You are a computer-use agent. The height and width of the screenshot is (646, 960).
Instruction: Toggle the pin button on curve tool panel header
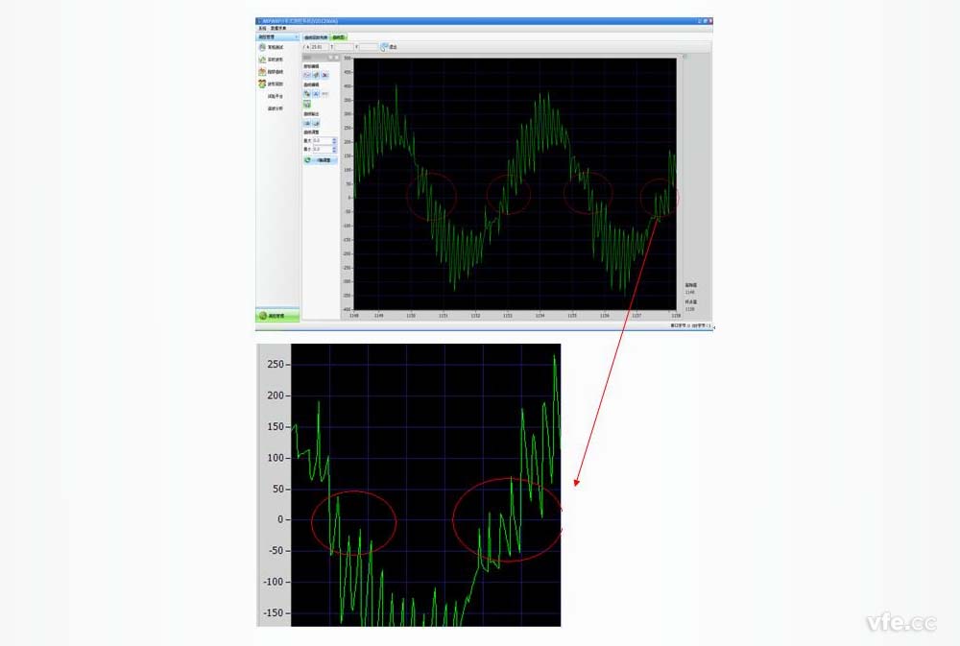click(x=329, y=58)
